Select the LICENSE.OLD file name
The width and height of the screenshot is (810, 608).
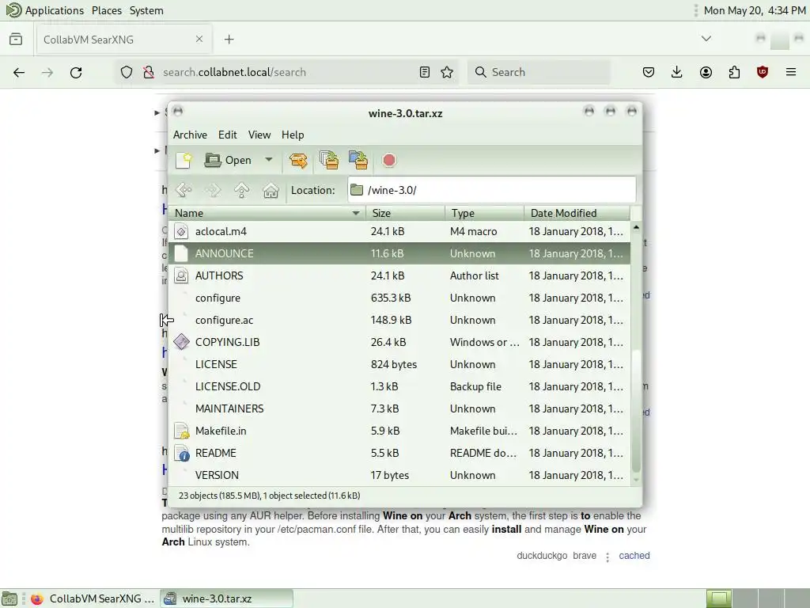click(x=228, y=386)
